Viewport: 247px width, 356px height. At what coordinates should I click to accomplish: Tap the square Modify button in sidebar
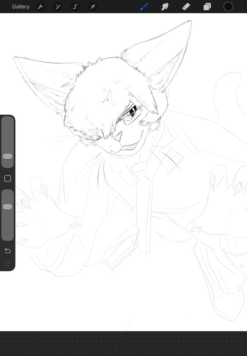[x=8, y=178]
